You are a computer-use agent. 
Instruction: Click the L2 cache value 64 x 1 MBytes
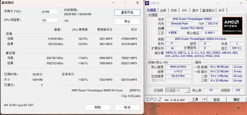(x=220, y=76)
